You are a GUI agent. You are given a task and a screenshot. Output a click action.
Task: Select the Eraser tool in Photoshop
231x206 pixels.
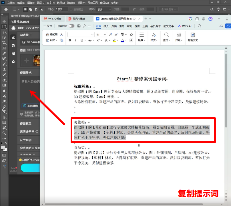4,80
